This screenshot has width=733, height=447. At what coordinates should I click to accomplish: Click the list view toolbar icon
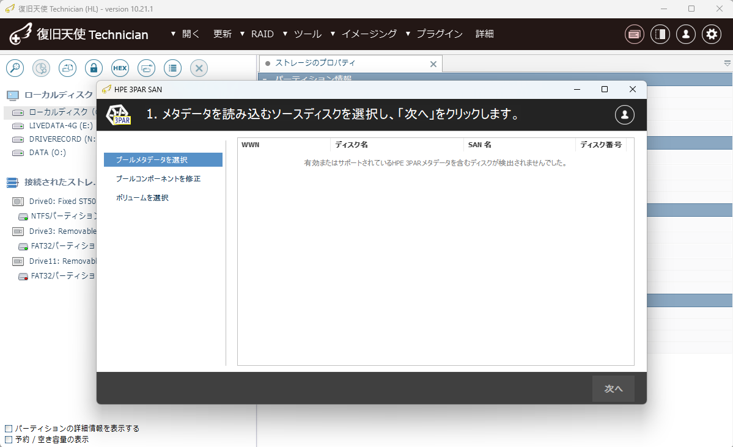click(172, 68)
